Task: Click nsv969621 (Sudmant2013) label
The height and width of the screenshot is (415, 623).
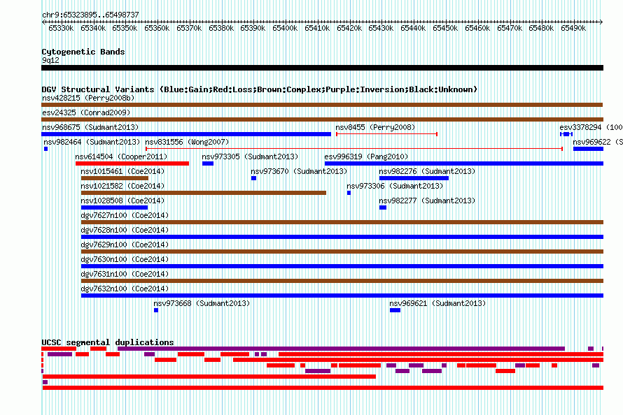Action: (437, 303)
